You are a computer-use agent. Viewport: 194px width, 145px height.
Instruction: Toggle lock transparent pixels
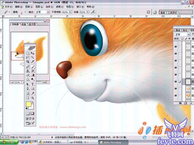(x=182, y=39)
